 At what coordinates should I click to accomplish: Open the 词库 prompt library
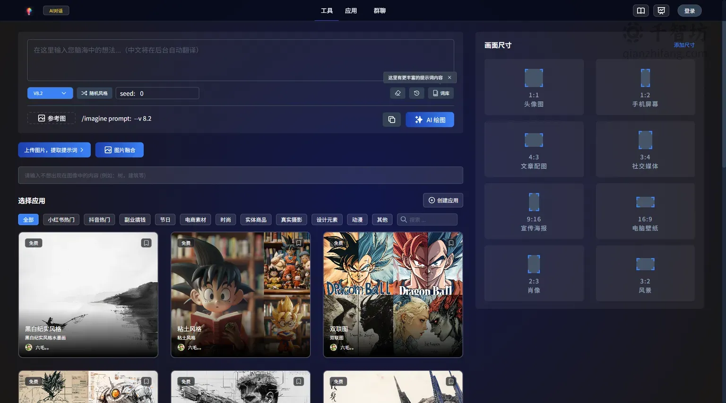441,93
